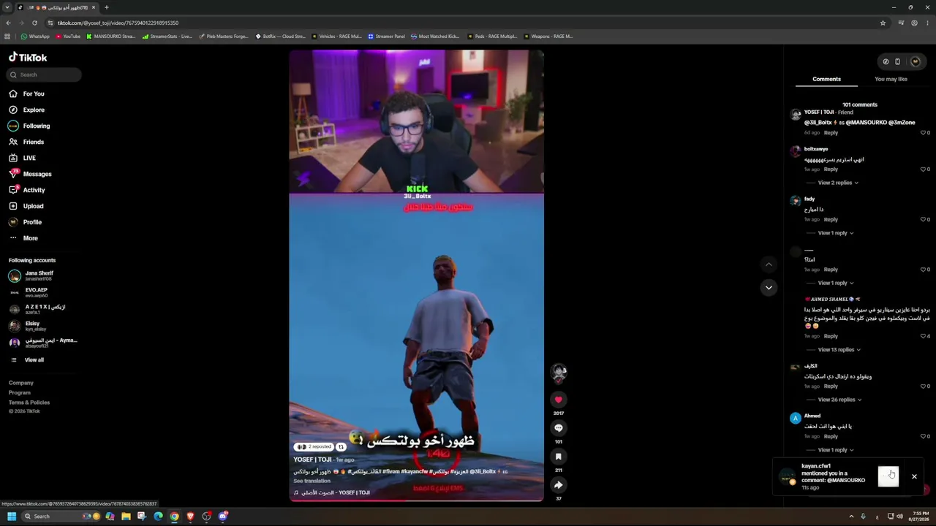This screenshot has height=526, width=936.
Task: Click the TikTok search field
Action: (x=44, y=75)
